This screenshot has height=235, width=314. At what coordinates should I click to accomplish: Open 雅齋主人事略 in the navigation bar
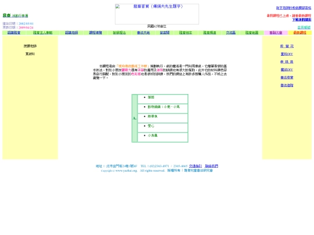(x=43, y=32)
